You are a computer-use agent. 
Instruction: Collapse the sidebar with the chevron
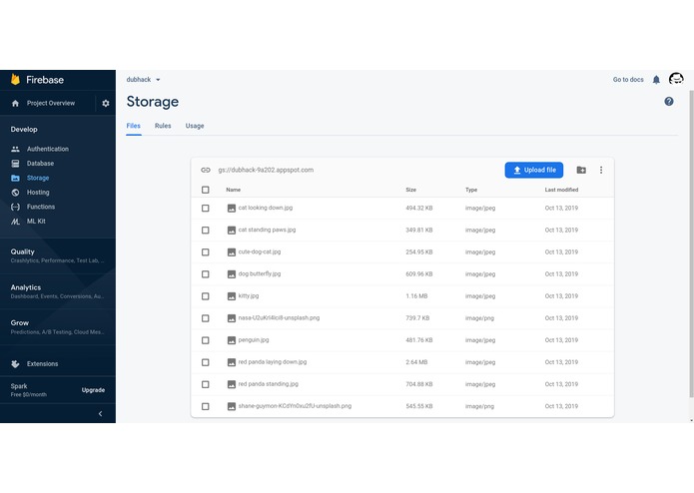tap(101, 413)
